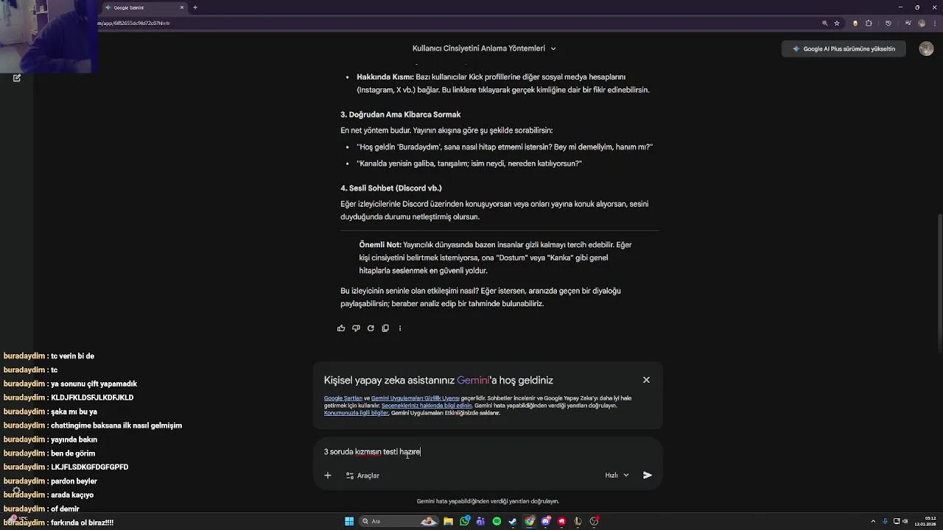Click the taskbar search box Ara
Viewport: 943px width, 530px height.
tap(398, 521)
